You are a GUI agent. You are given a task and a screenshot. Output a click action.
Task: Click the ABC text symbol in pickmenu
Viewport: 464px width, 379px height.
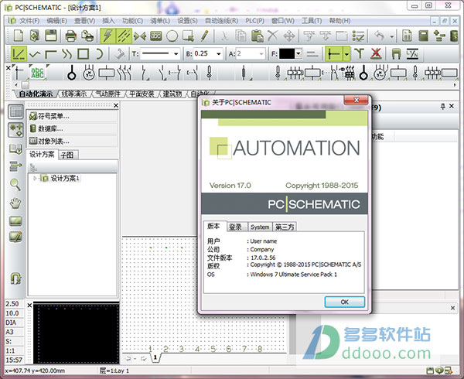coord(38,73)
